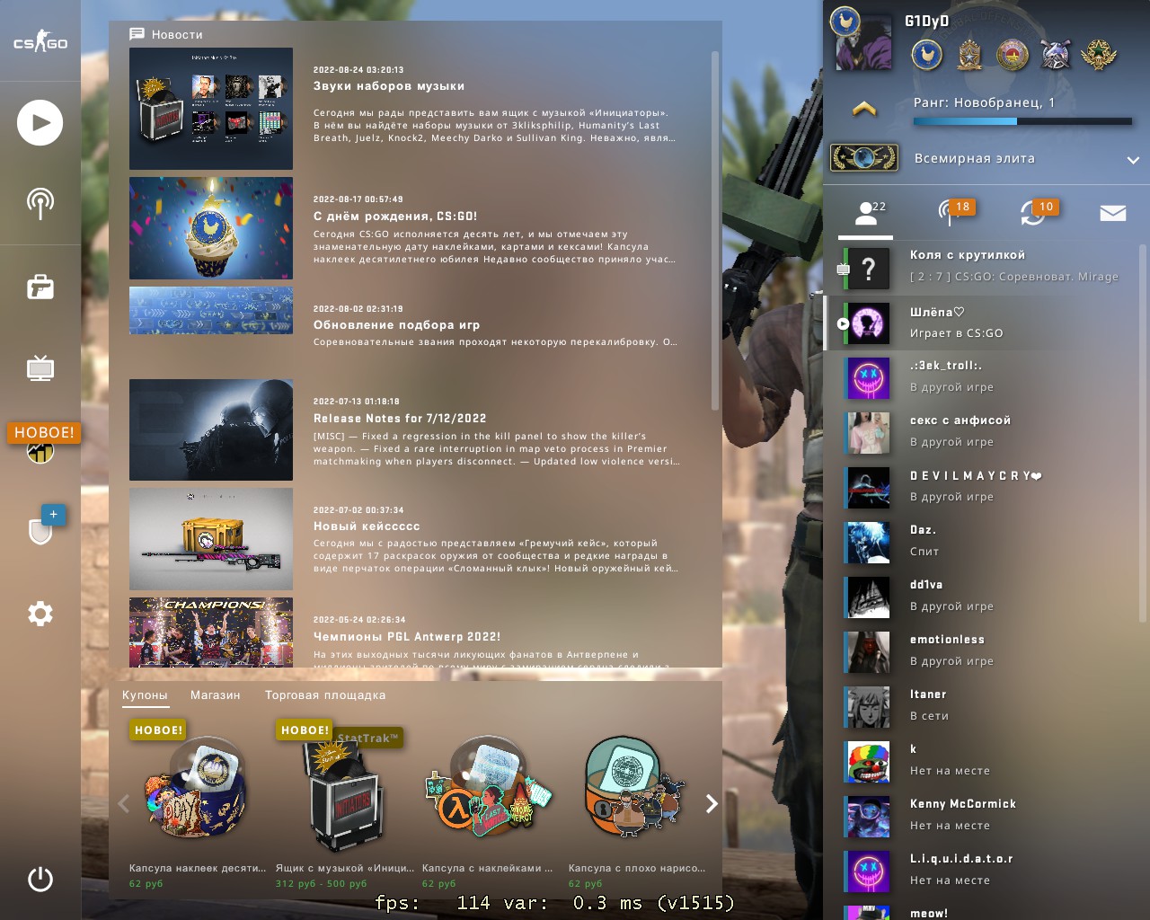Switch to the friends list tab
Screen dimensions: 1150x920
coord(866,213)
